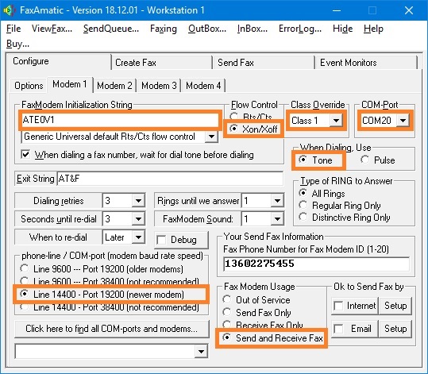Click the FaxModem Initialization String field

[120, 120]
